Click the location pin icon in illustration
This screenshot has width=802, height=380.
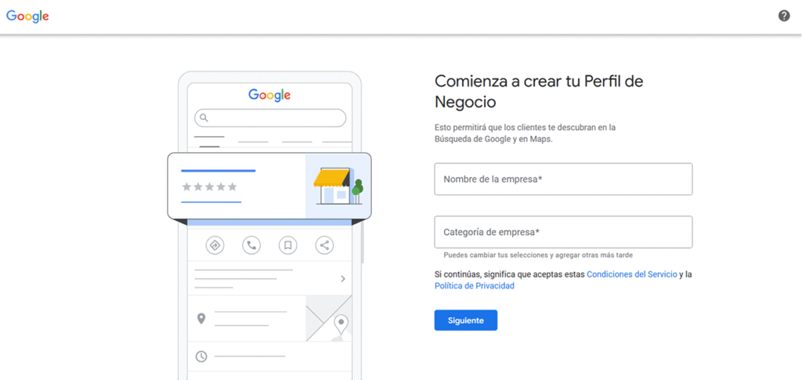pos(201,319)
